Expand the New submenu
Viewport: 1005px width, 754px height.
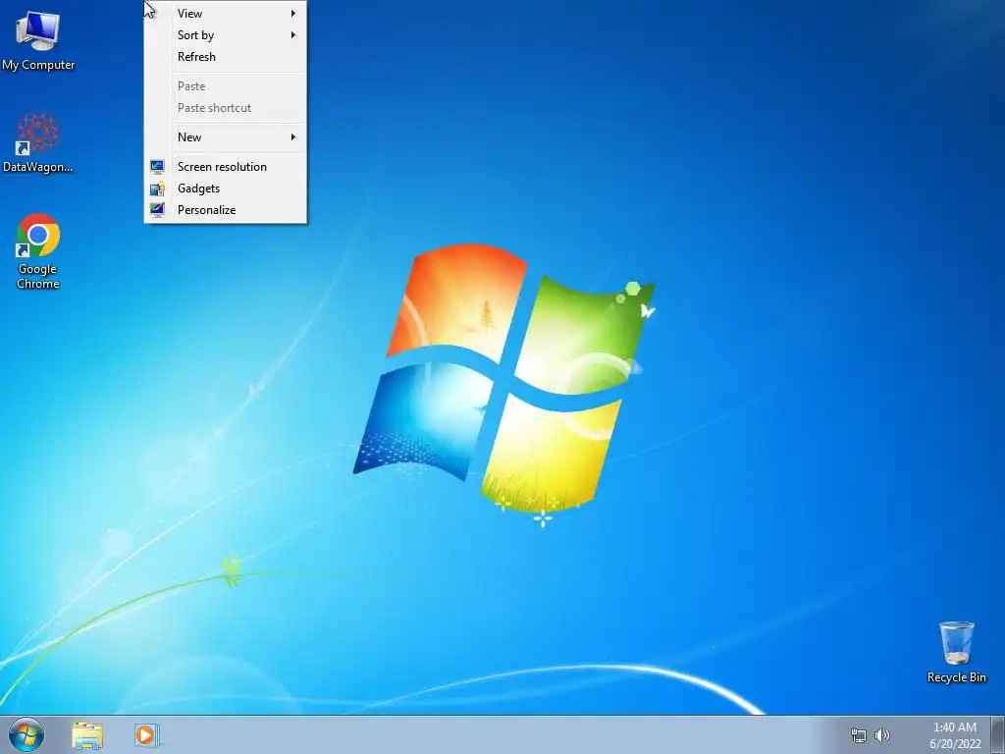tap(226, 137)
